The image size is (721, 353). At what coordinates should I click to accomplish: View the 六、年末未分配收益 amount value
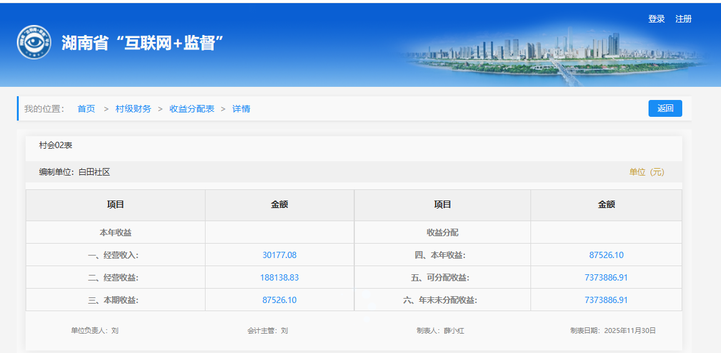pos(606,300)
